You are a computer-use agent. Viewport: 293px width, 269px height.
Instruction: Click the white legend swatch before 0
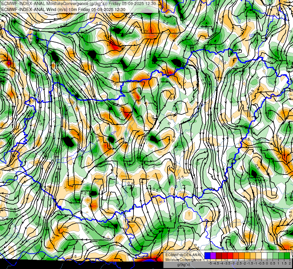264,256
